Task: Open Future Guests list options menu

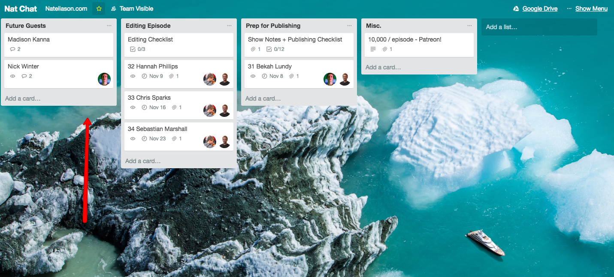Action: pos(109,26)
